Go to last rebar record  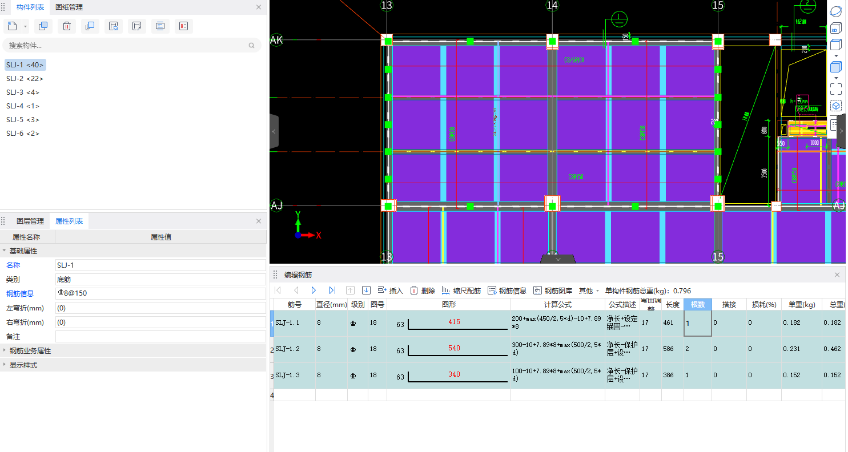pos(332,290)
